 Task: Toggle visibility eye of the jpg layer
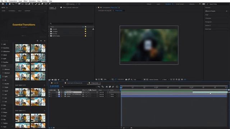pyautogui.click(x=50, y=94)
